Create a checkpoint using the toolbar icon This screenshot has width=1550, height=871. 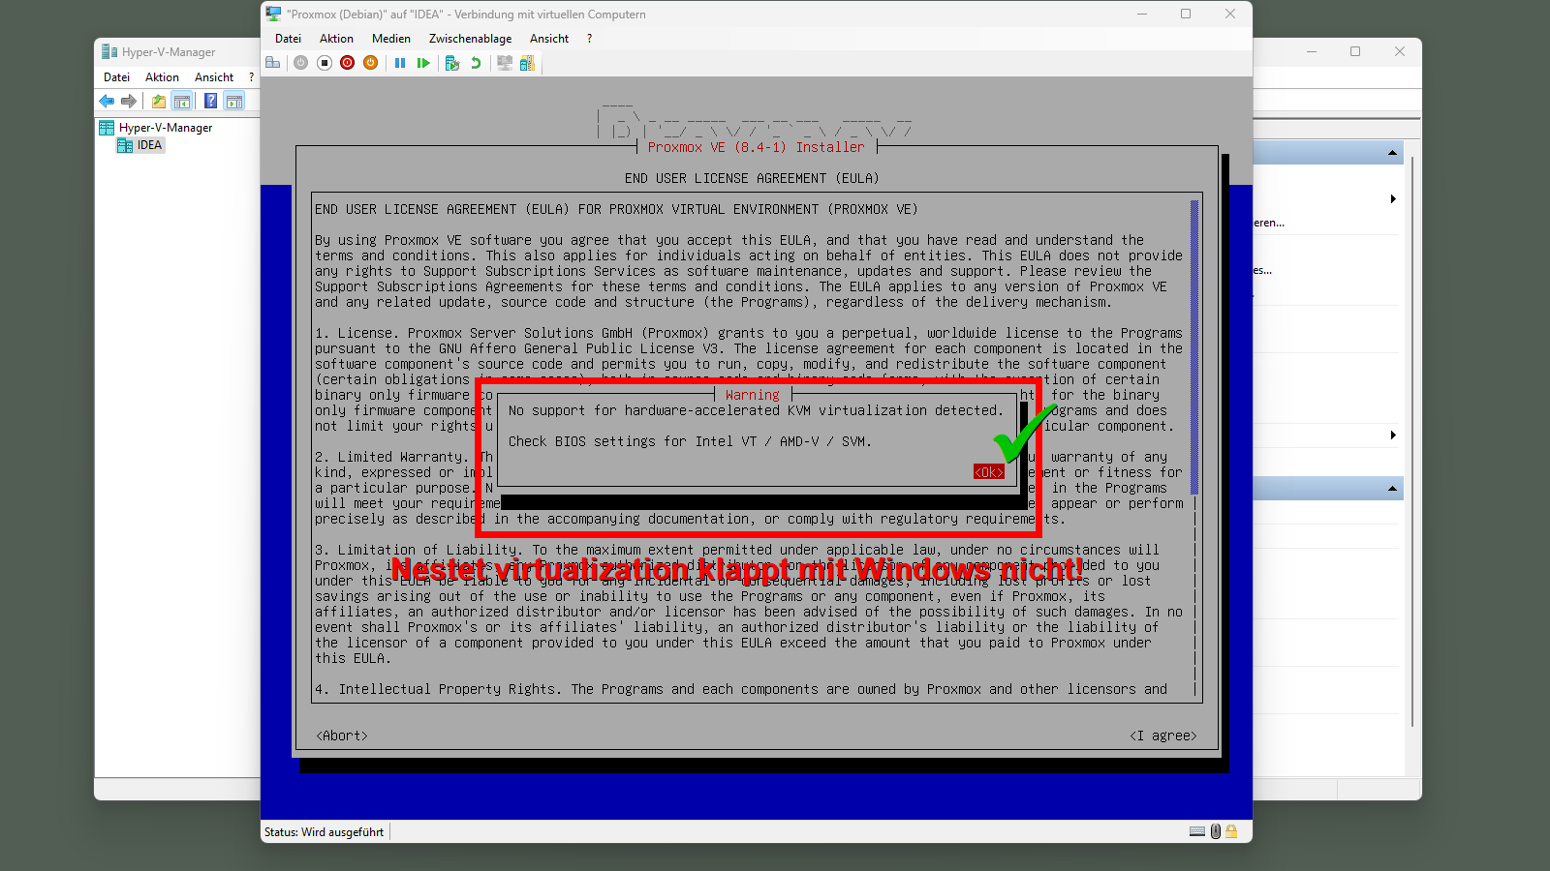pyautogui.click(x=451, y=63)
